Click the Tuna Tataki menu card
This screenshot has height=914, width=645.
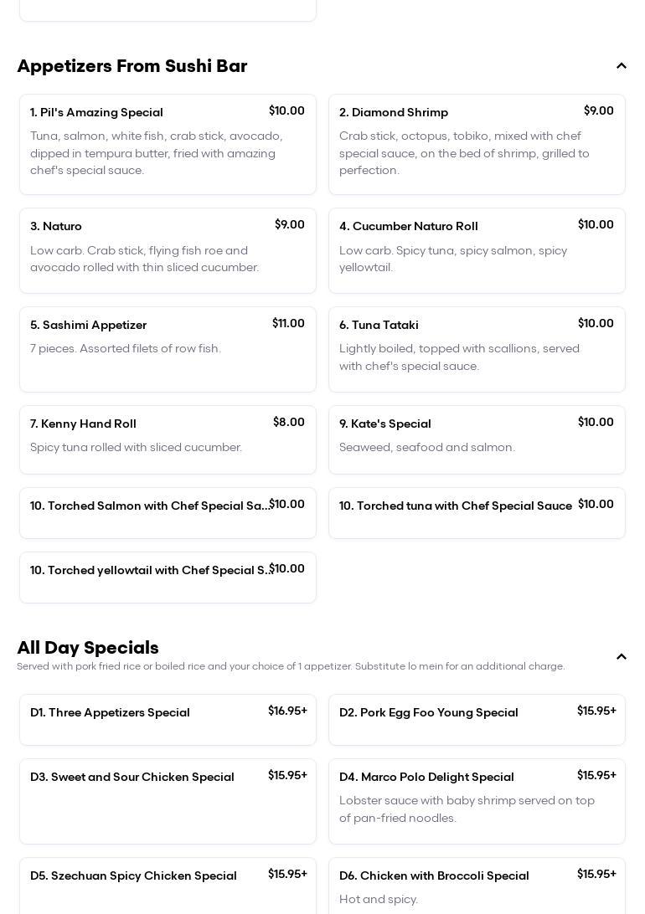tap(477, 349)
